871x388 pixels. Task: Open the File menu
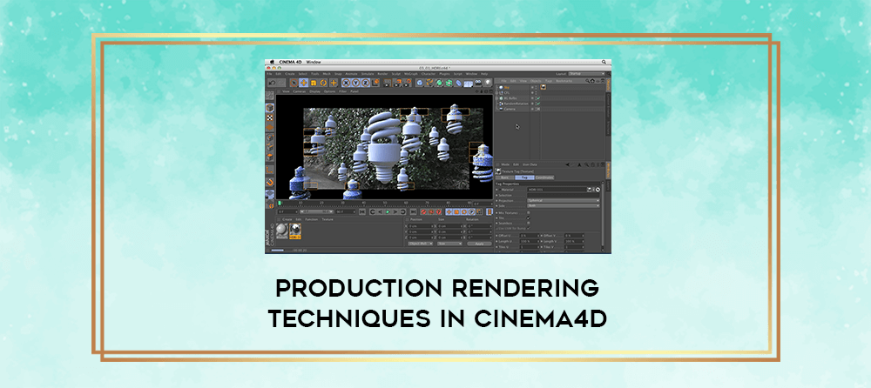tap(269, 74)
